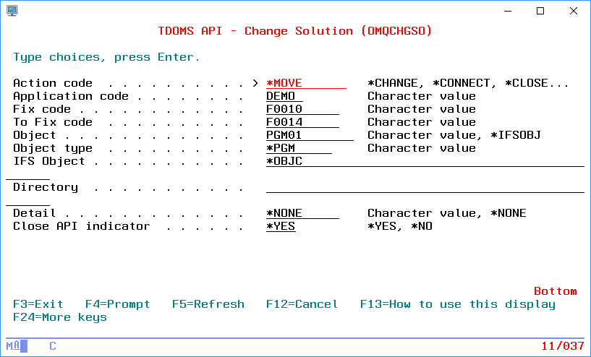Focus the Detail field containing *NONE
This screenshot has height=357, width=591.
pos(302,213)
